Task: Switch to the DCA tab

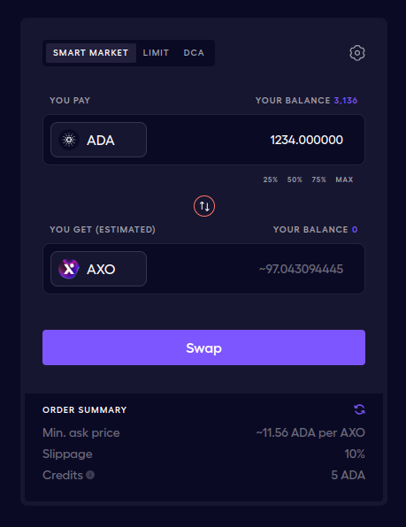Action: (194, 53)
